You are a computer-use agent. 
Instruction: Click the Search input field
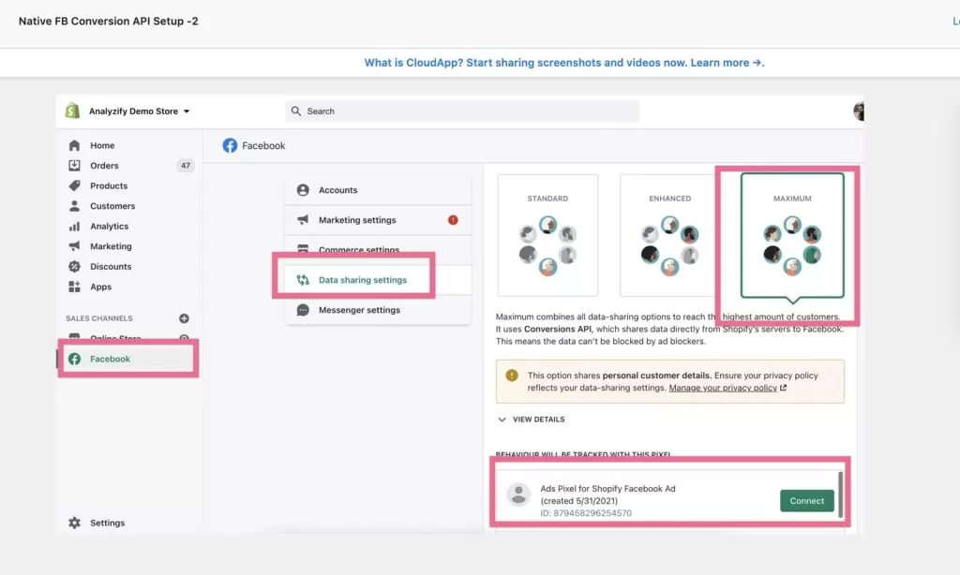462,111
